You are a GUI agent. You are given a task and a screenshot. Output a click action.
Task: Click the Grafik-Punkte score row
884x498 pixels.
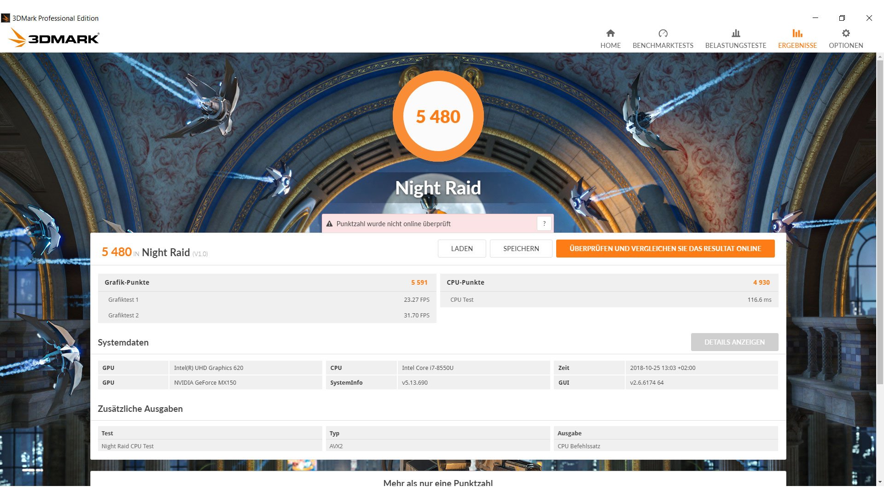267,282
